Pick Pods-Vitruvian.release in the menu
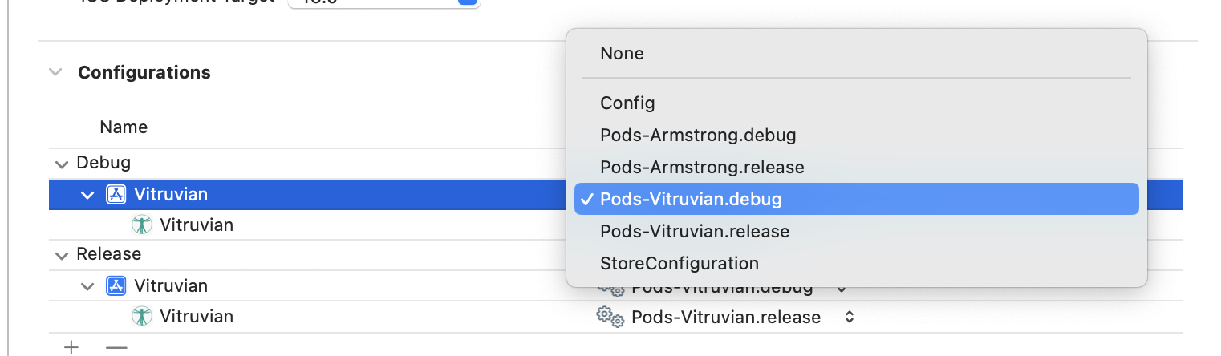The image size is (1221, 356). click(694, 232)
